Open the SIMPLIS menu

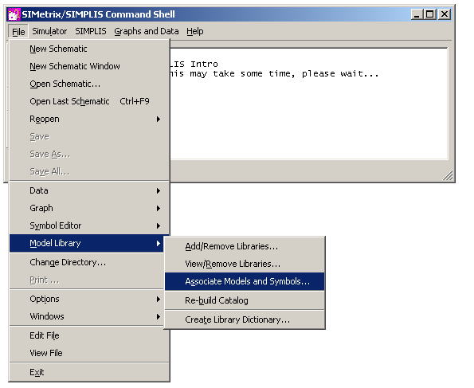click(x=91, y=31)
